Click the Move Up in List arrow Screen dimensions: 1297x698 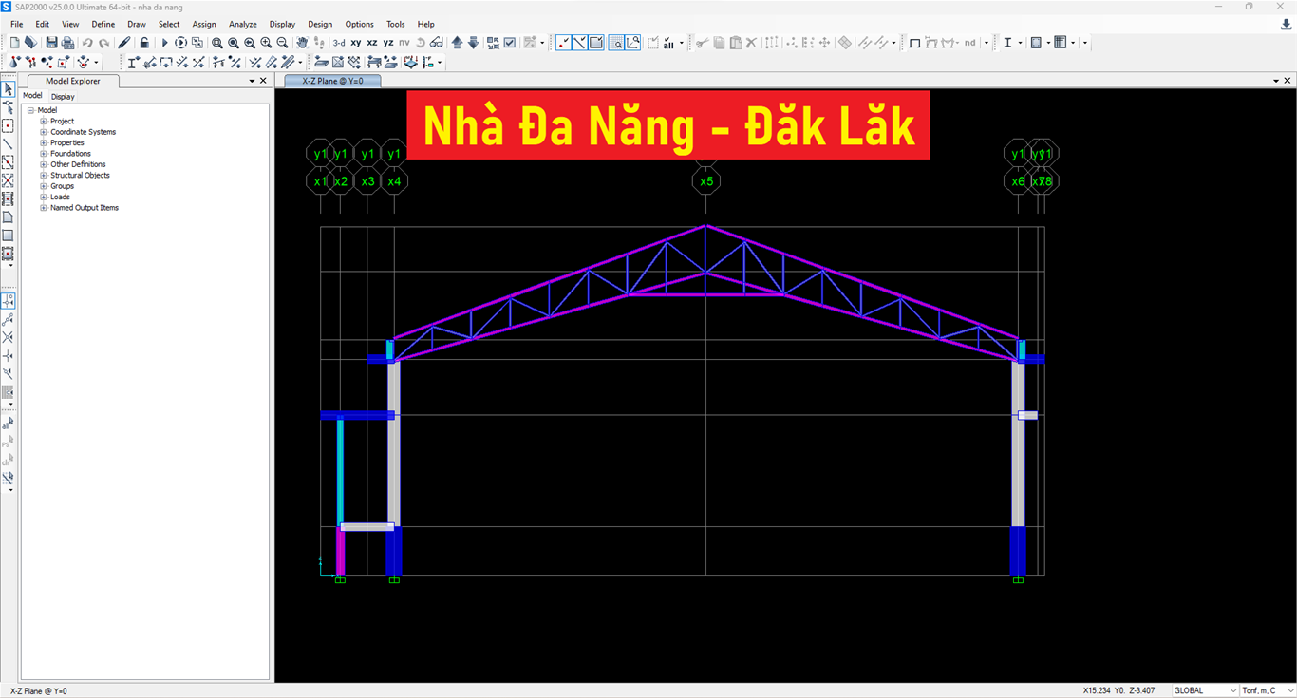(457, 43)
